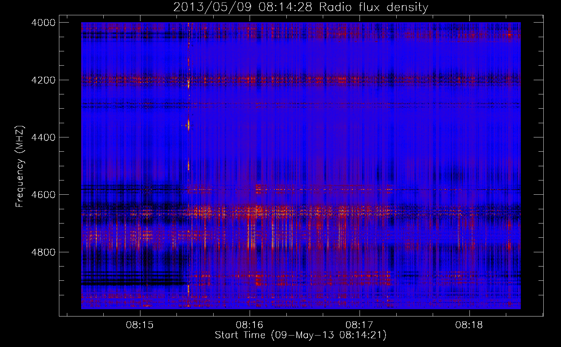The height and width of the screenshot is (347, 561).
Task: Click the "Frequency (MHZ)" axis label
Action: pos(20,167)
